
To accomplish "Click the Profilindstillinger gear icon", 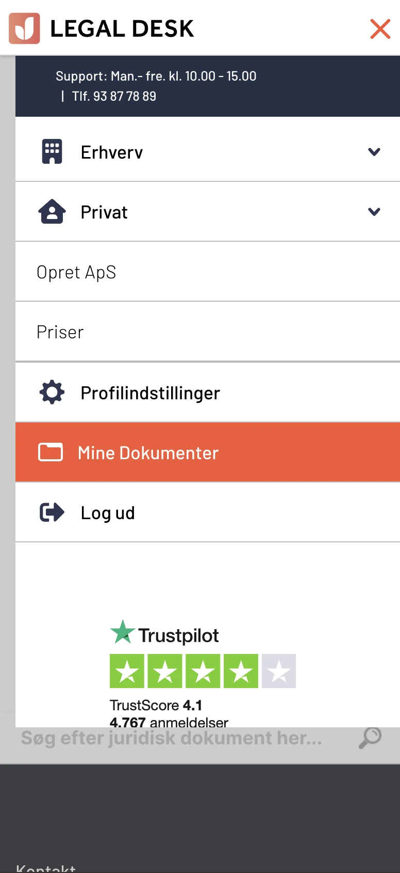I will pyautogui.click(x=52, y=393).
